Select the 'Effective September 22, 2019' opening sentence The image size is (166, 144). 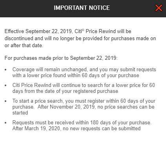(x=38, y=31)
